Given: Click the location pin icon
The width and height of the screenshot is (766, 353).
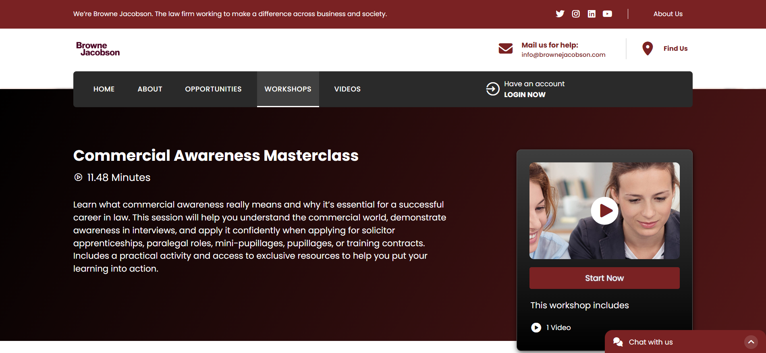Looking at the screenshot, I should 648,48.
